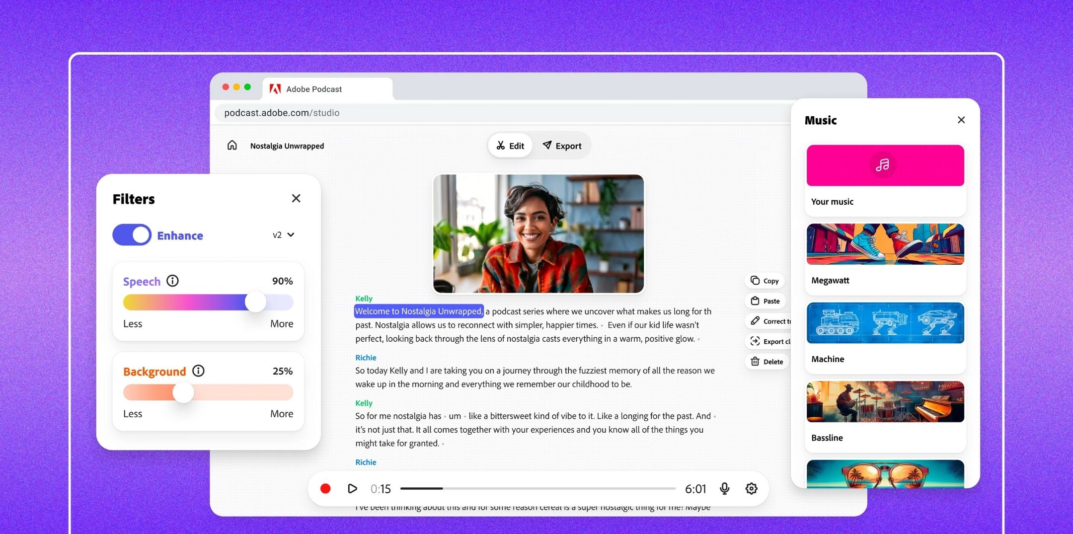This screenshot has width=1073, height=534.
Task: Click the Copy context action
Action: click(x=765, y=281)
